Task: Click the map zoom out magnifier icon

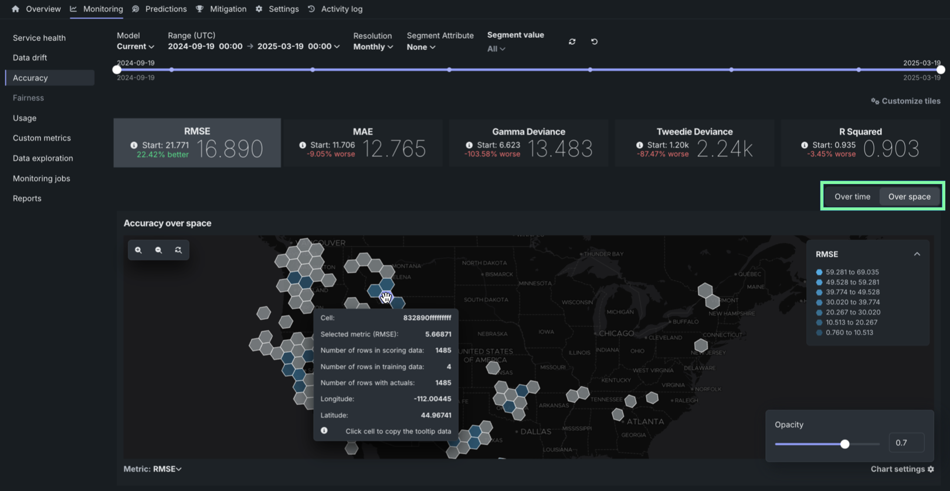Action: (158, 250)
